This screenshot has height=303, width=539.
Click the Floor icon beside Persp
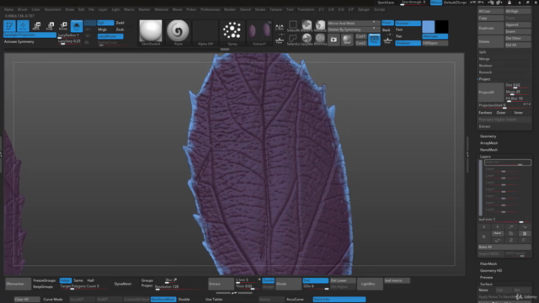387,40
